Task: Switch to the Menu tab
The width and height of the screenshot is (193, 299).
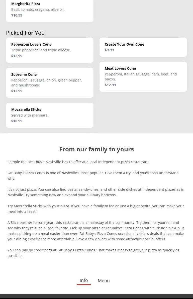Action: 104,281
